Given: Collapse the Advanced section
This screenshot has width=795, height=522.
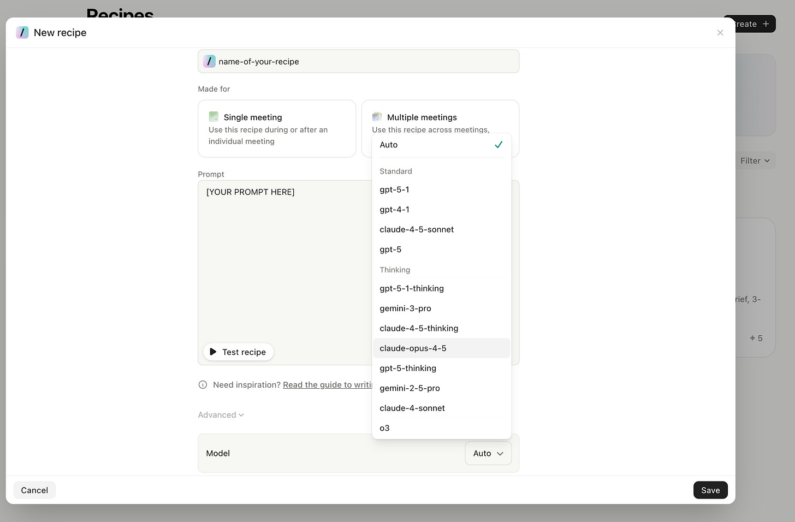Looking at the screenshot, I should [221, 415].
